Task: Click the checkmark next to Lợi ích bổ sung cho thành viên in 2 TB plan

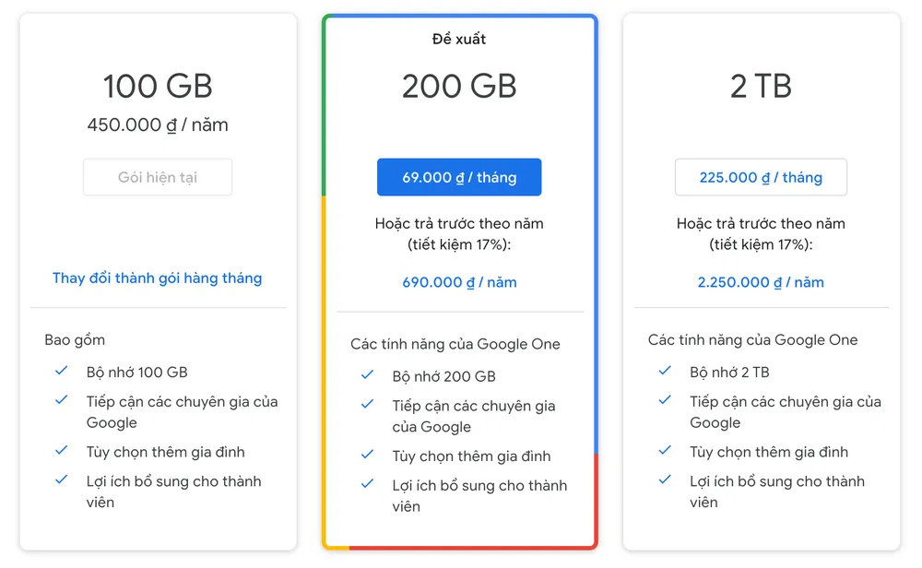Action: pos(665,480)
